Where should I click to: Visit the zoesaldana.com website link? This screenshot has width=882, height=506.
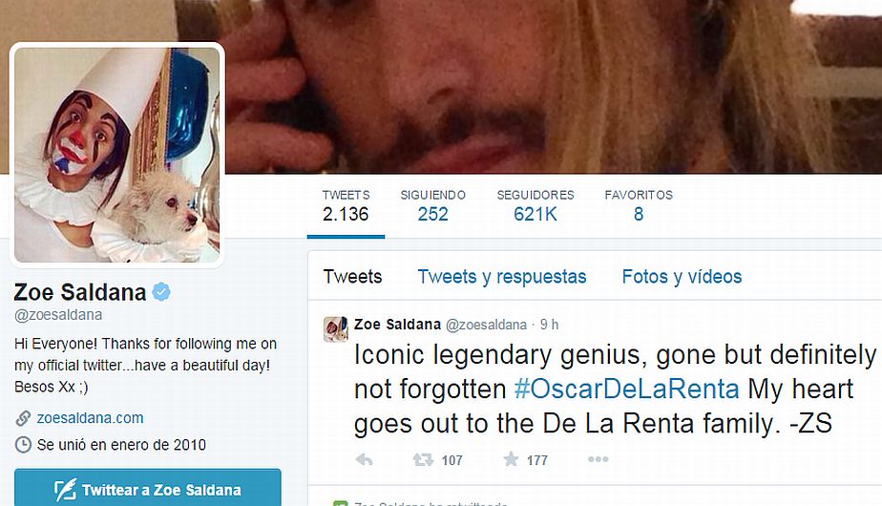(x=90, y=418)
